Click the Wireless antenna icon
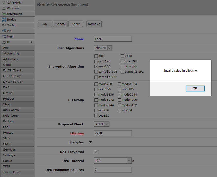 click(4, 8)
